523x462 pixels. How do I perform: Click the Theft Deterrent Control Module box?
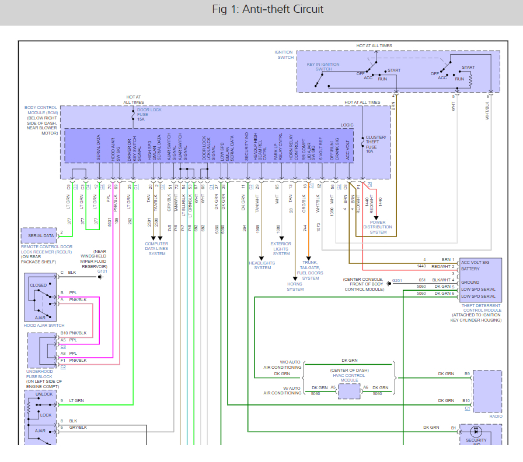coord(480,281)
